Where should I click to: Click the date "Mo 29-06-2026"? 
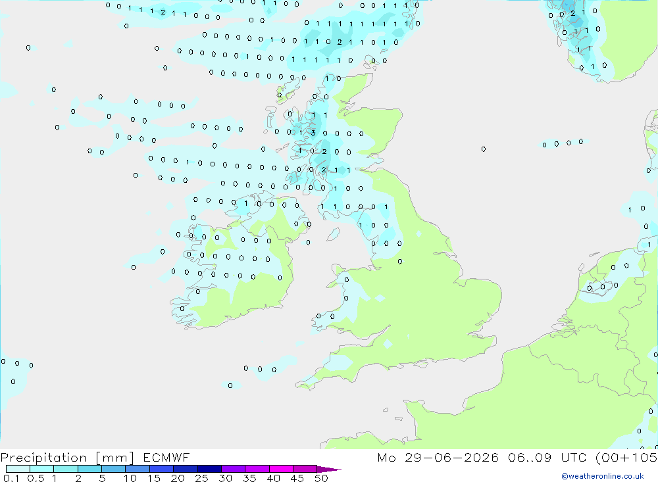coord(438,457)
